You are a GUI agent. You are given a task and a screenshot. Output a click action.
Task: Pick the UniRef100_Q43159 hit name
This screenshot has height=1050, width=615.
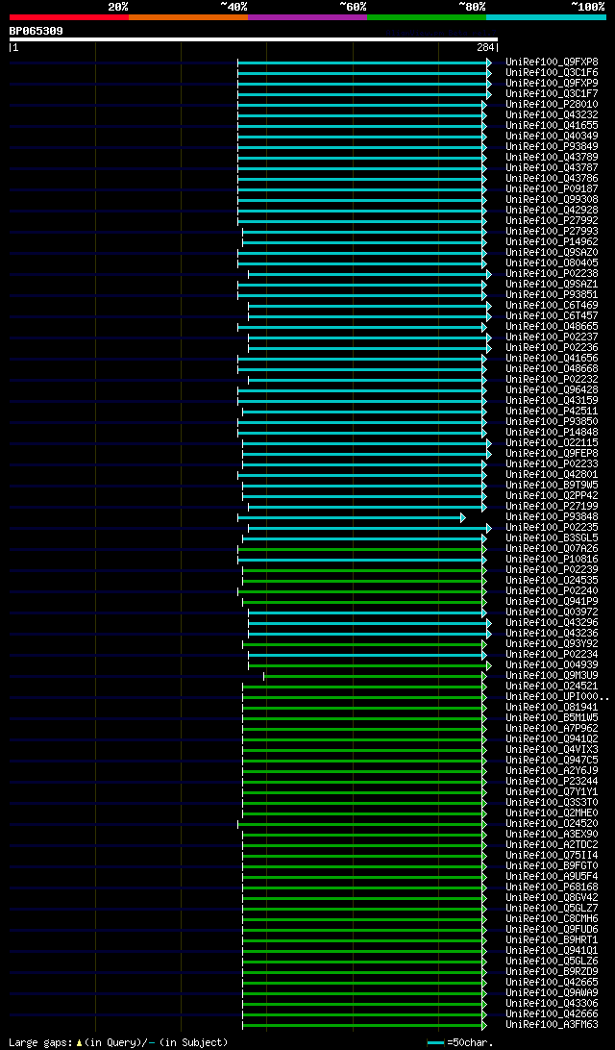(x=553, y=400)
